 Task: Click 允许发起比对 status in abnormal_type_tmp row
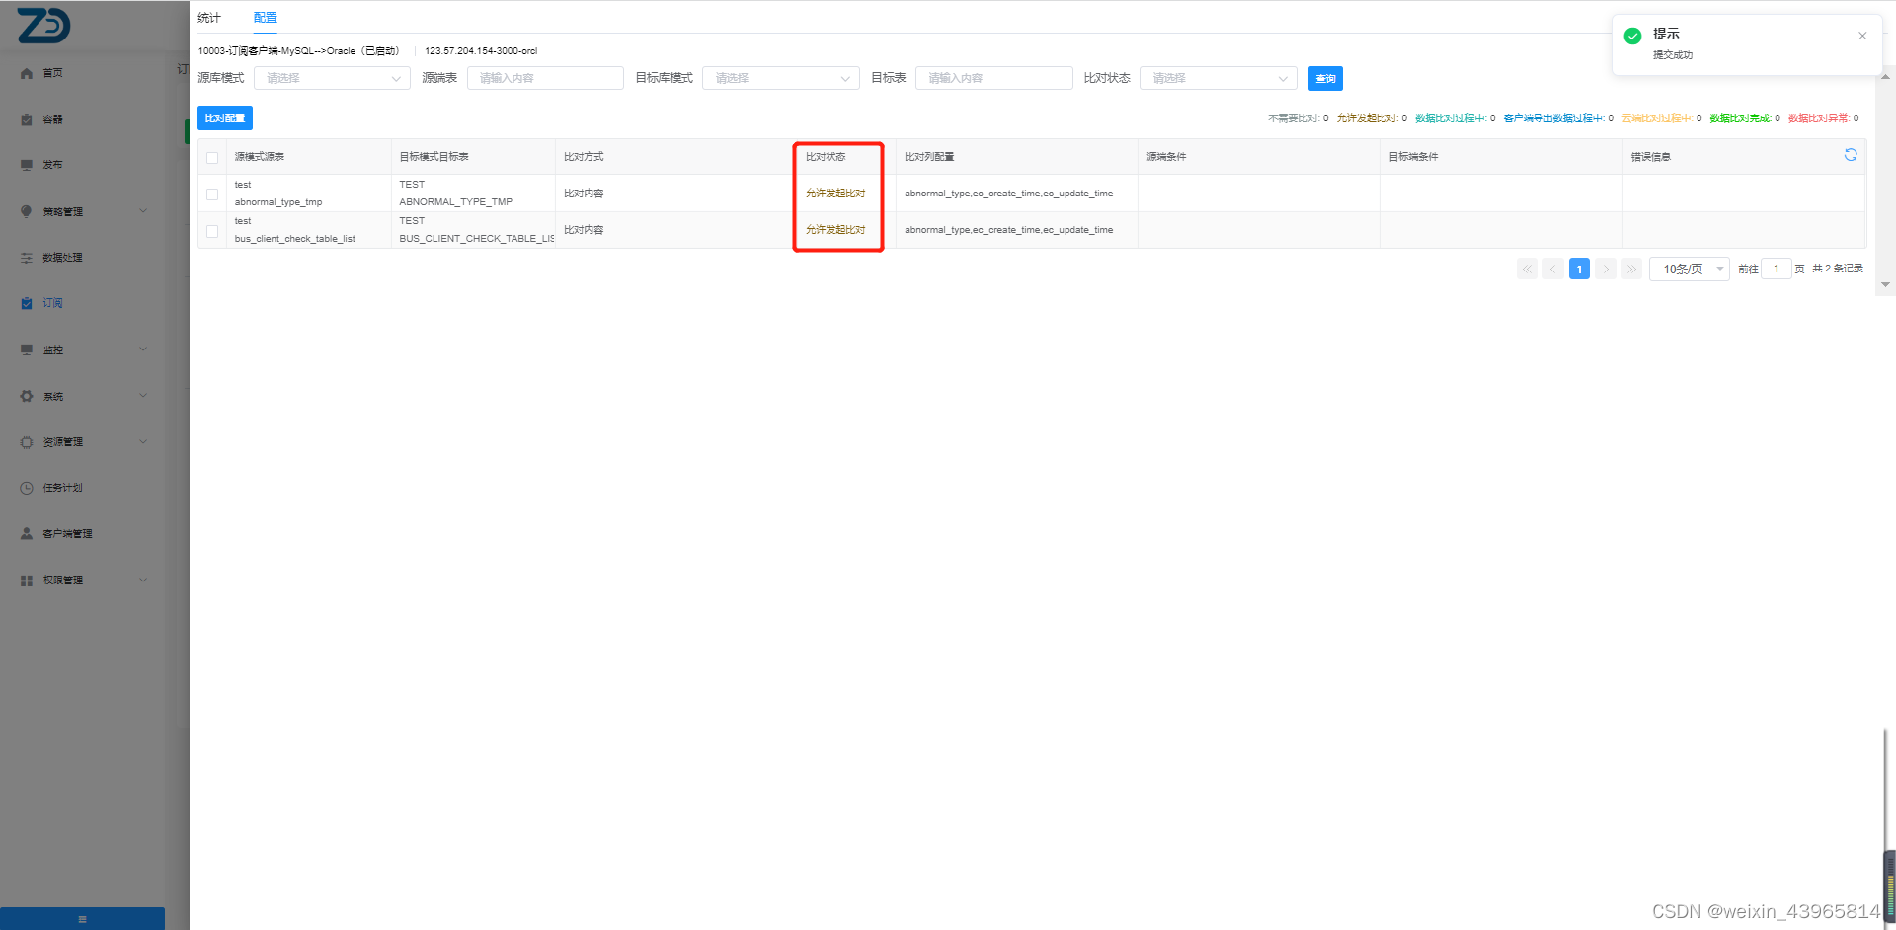point(835,194)
